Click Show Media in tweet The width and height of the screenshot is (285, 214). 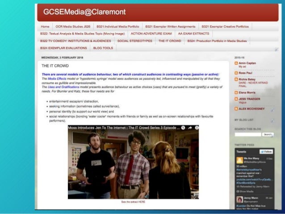(x=244, y=191)
